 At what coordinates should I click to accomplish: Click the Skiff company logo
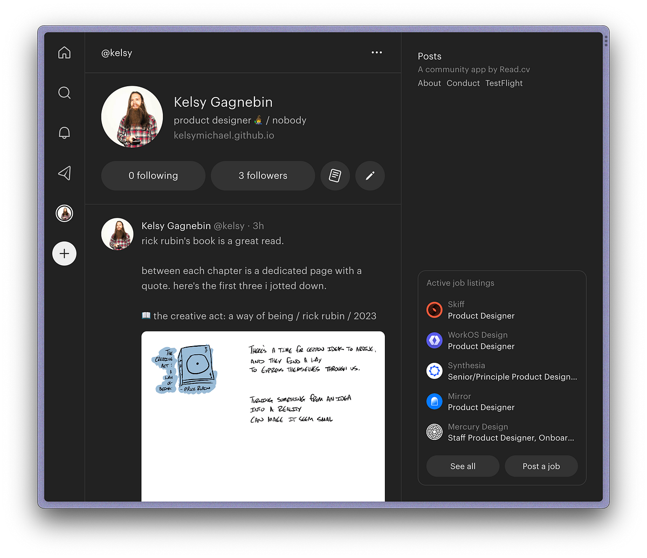coord(434,310)
